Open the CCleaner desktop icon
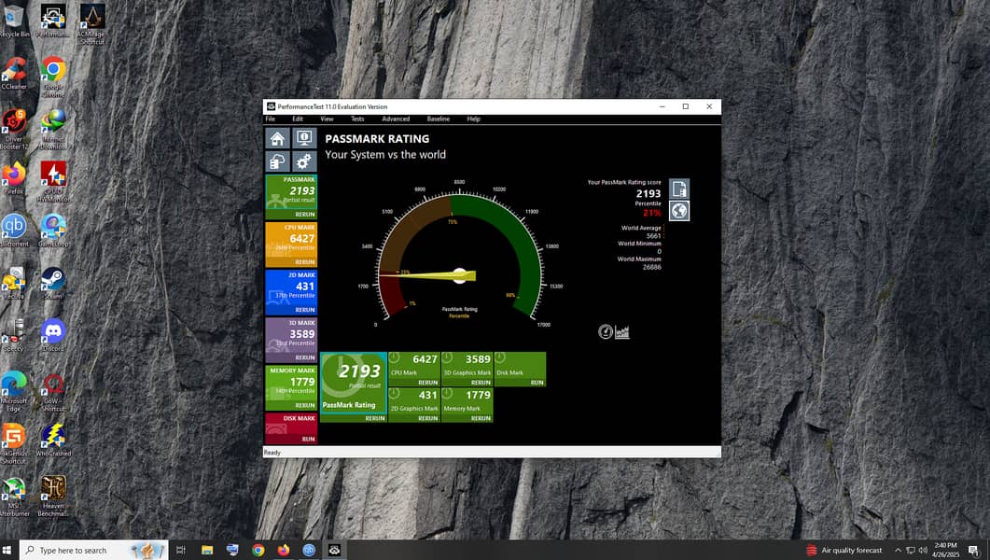Image resolution: width=990 pixels, height=560 pixels. point(14,73)
